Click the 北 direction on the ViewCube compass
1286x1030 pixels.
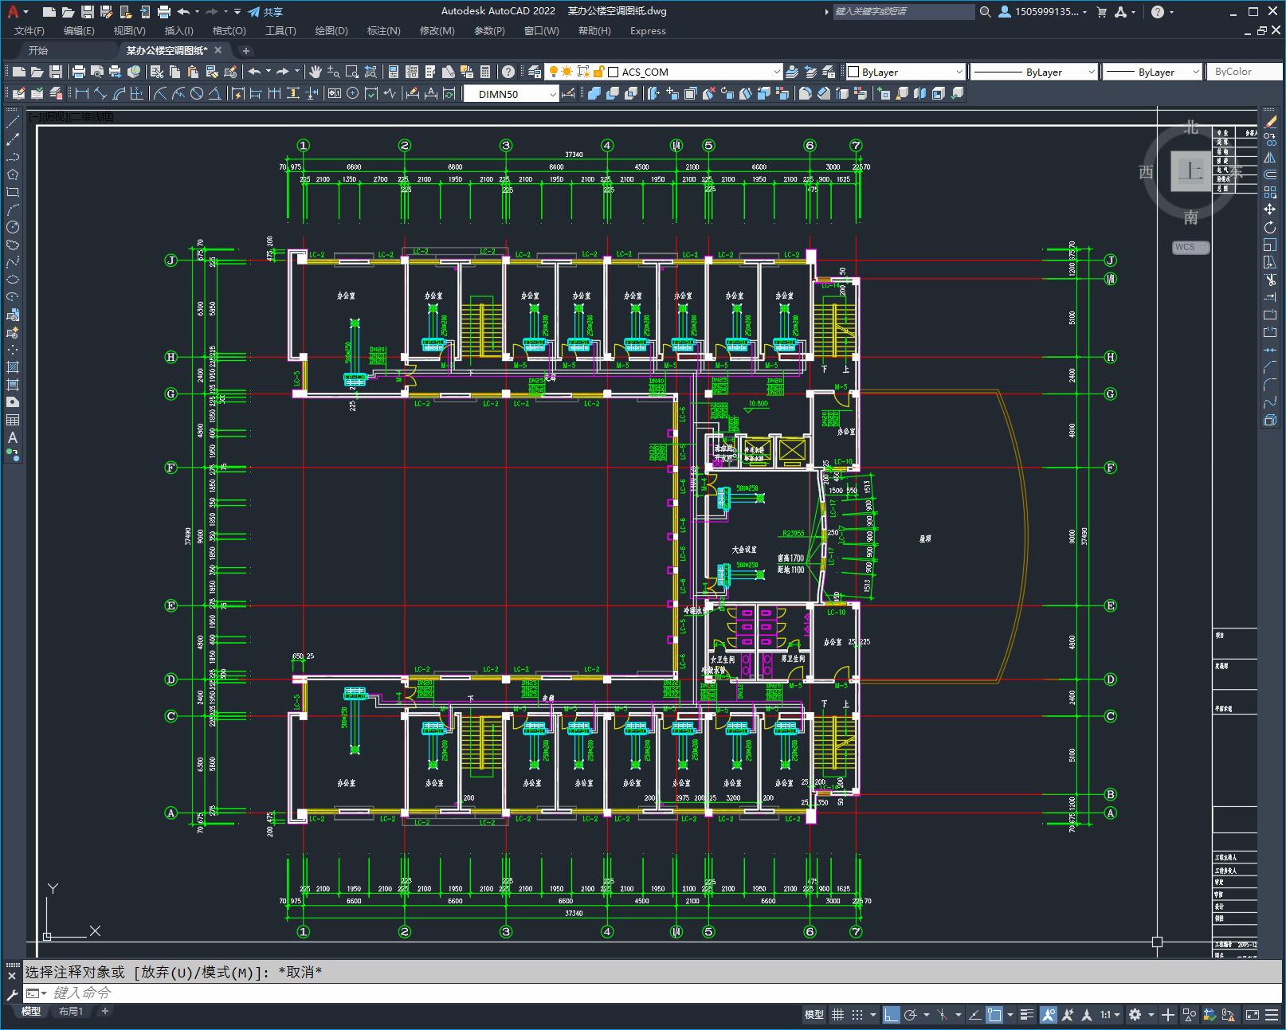point(1191,127)
